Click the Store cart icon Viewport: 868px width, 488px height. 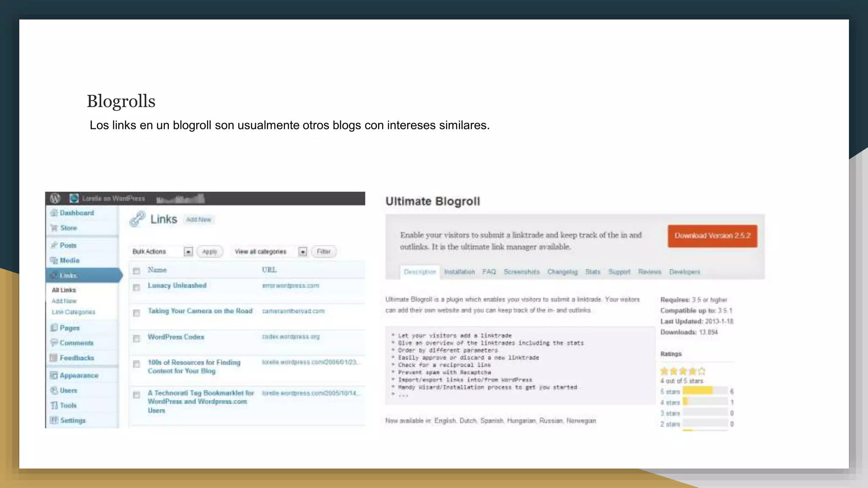[x=54, y=228]
